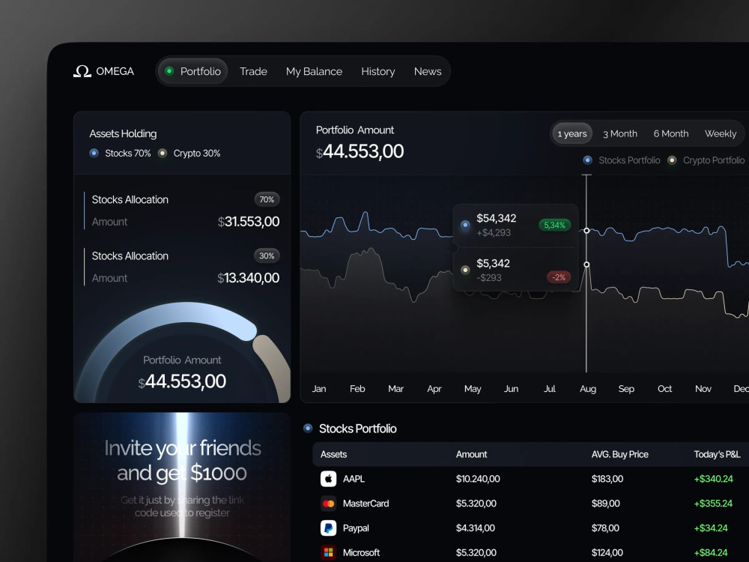This screenshot has width=749, height=562.
Task: Click Paypal profit +$34.24
Action: coord(711,528)
